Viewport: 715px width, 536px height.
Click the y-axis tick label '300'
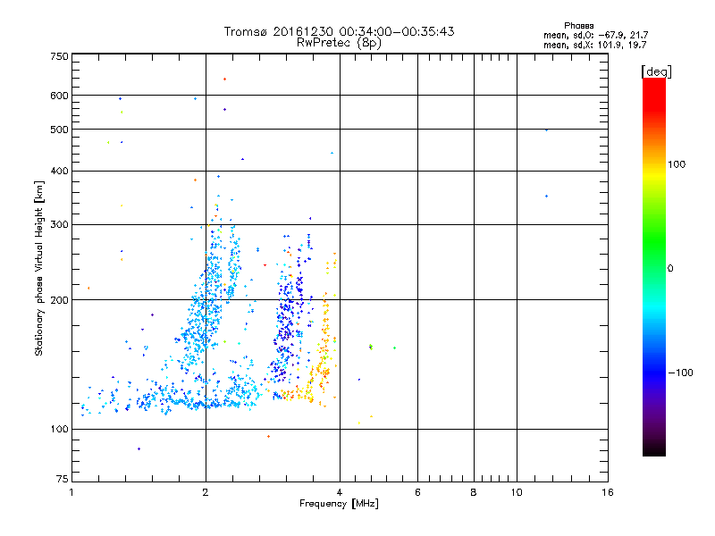59,225
